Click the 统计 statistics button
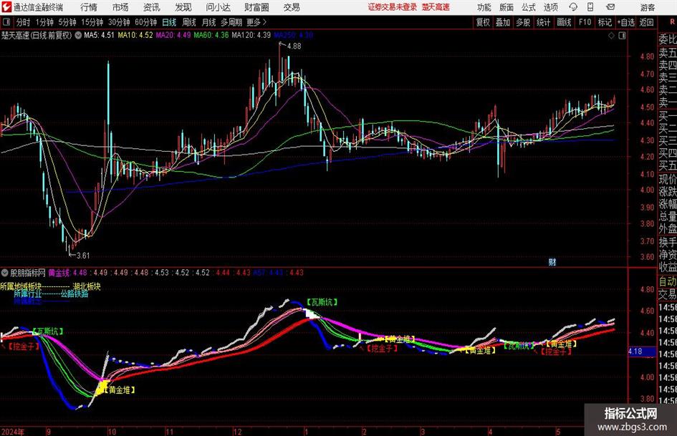 pyautogui.click(x=543, y=22)
